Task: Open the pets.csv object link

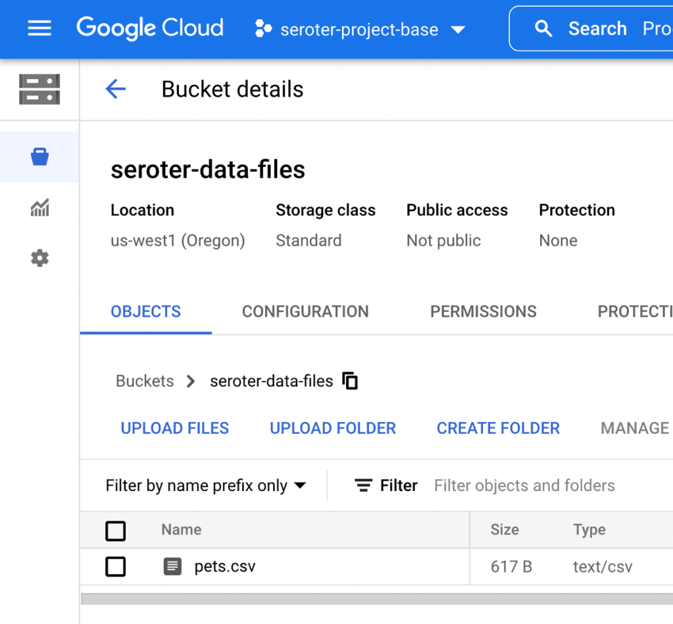Action: coord(225,566)
